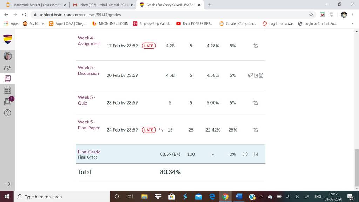Show more bookmarks chevron
Screen dimensions: 359x202
[352, 23]
